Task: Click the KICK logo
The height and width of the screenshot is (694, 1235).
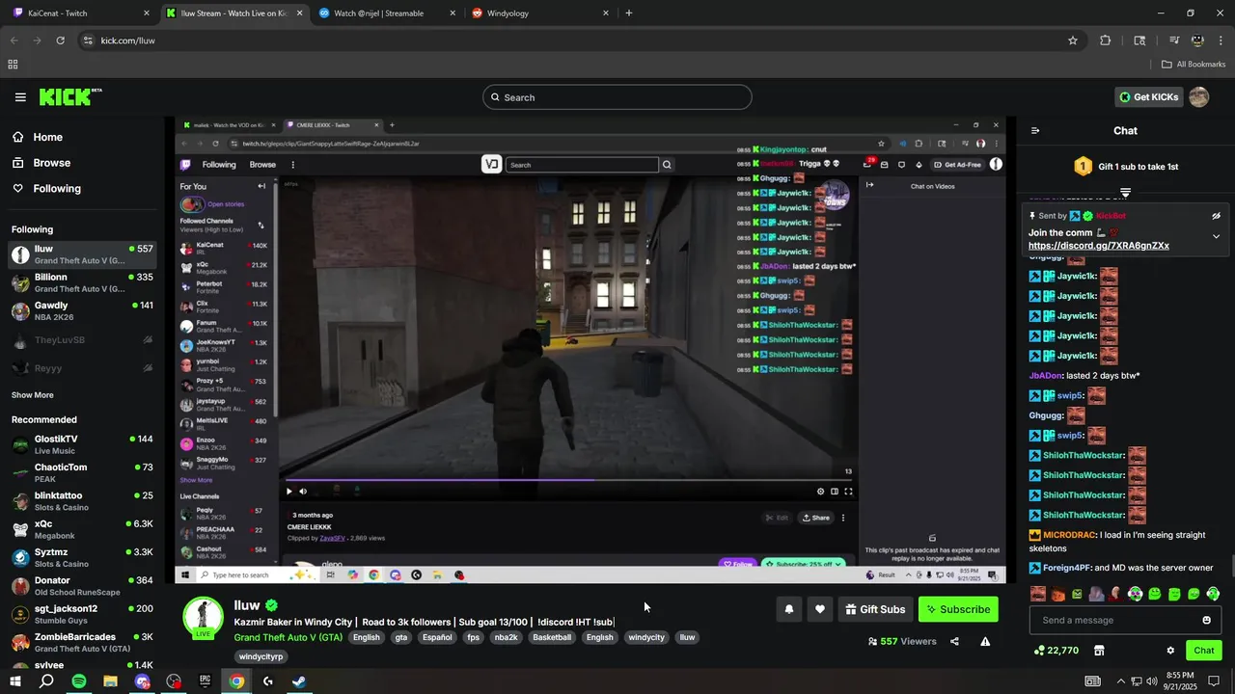Action: click(69, 97)
